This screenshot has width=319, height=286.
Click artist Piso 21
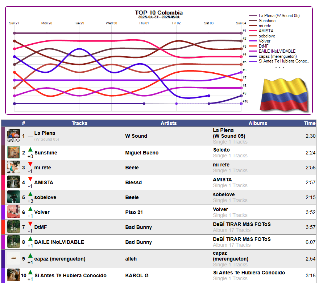tap(134, 212)
